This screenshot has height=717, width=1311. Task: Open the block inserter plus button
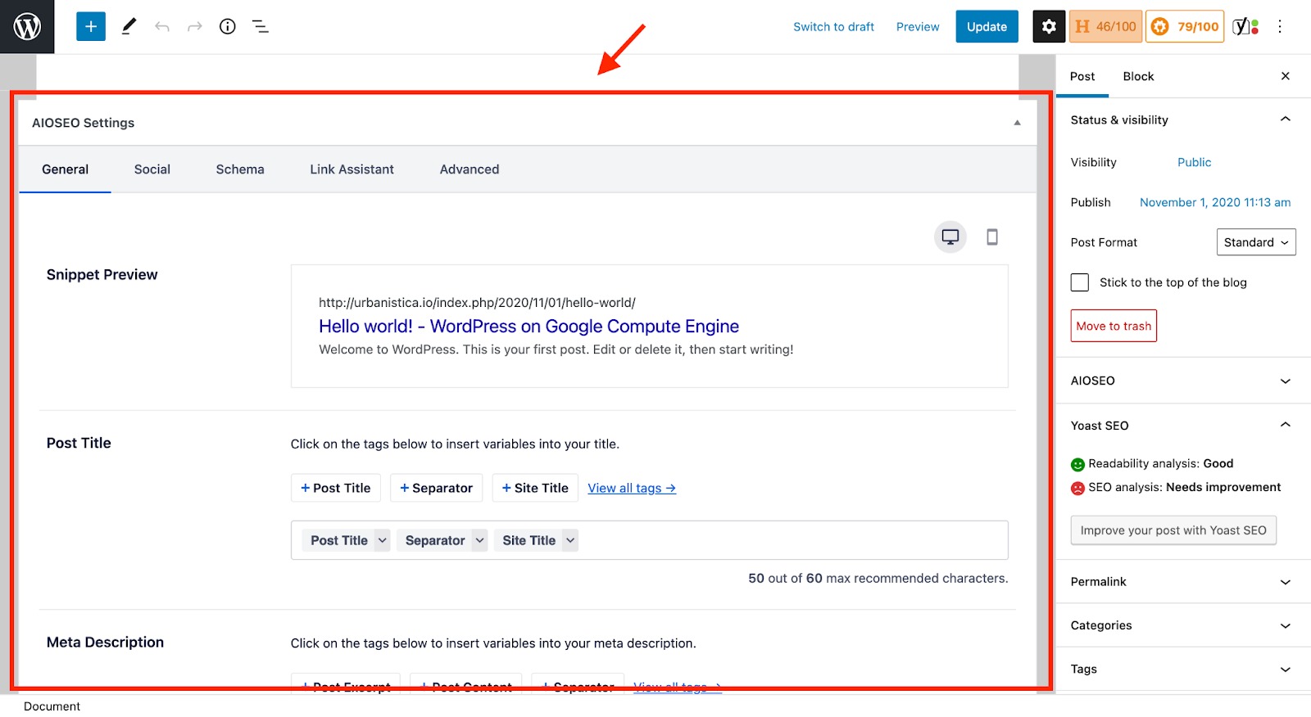[91, 27]
